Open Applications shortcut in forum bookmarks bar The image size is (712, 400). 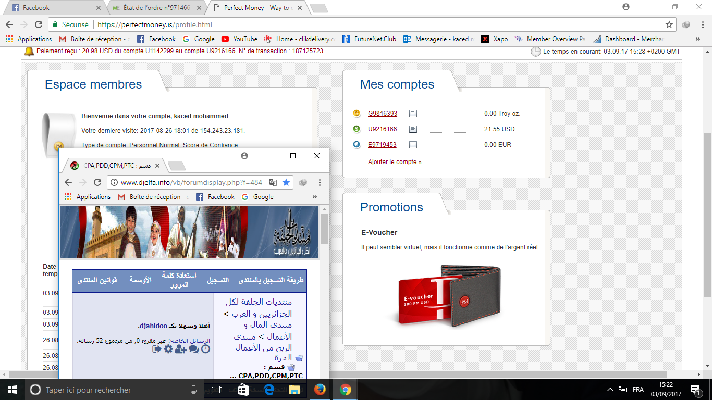point(88,197)
